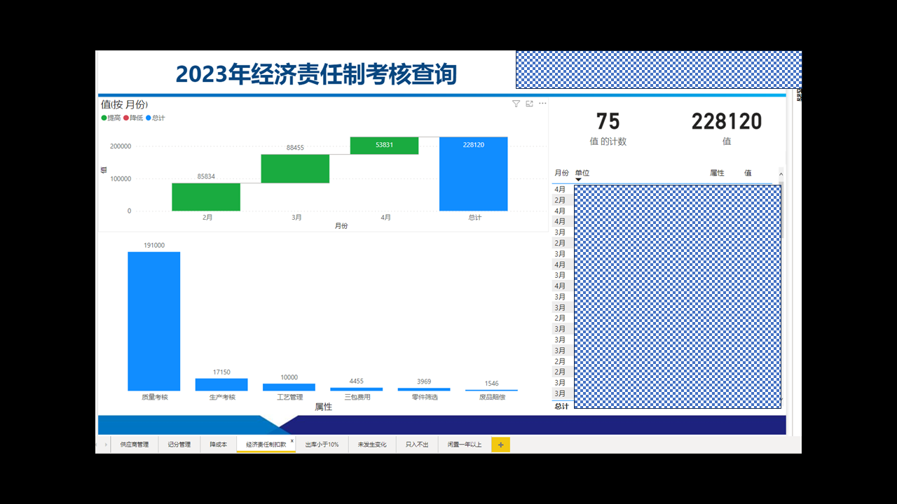Click the 单位 column header
The image size is (897, 504).
(582, 173)
